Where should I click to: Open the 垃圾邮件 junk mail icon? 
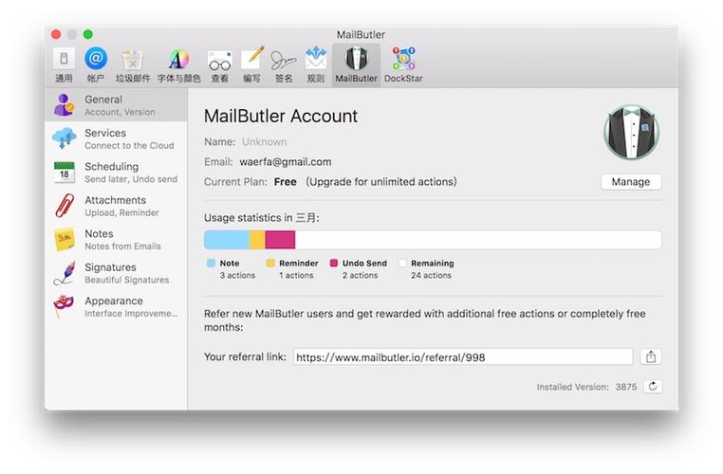pos(132,60)
